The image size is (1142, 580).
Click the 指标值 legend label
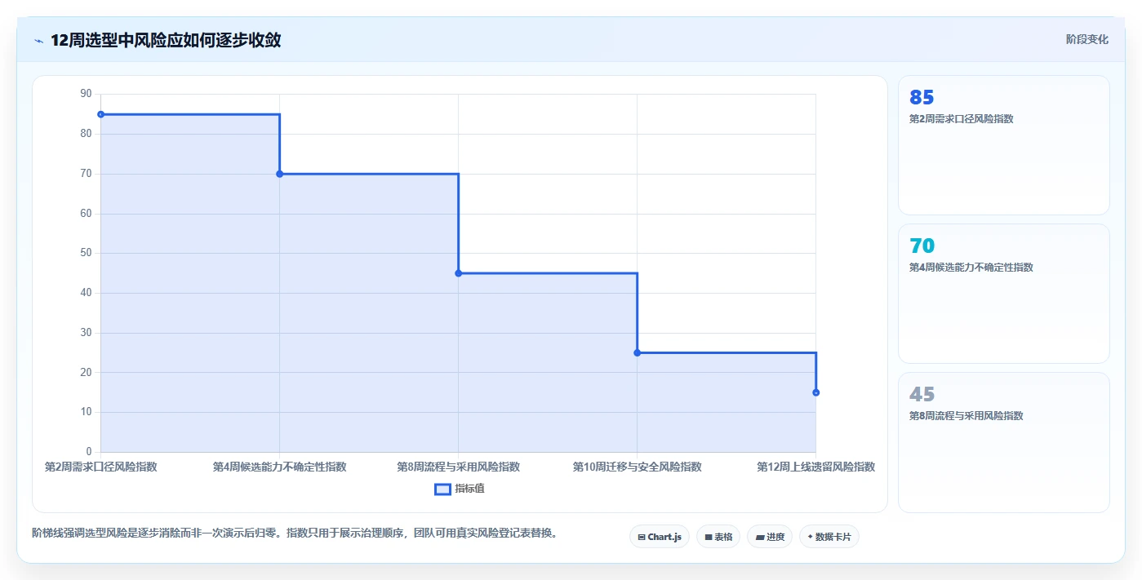[470, 489]
